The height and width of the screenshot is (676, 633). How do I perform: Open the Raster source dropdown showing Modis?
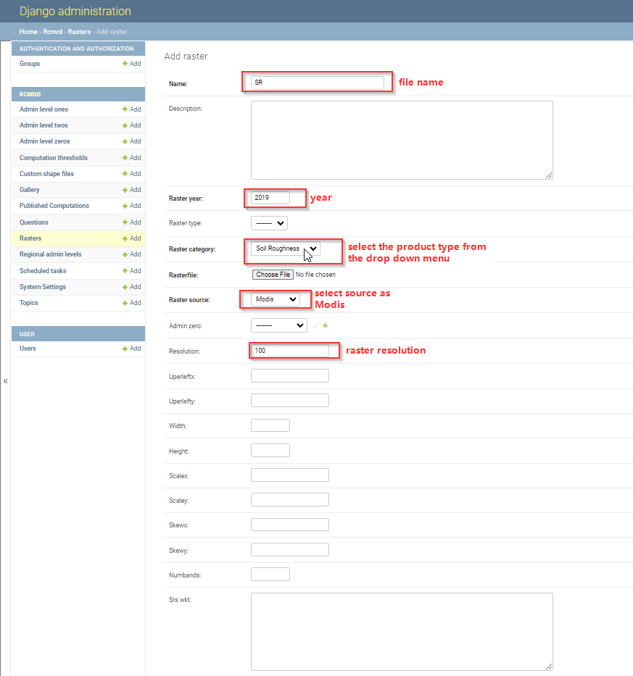(276, 299)
